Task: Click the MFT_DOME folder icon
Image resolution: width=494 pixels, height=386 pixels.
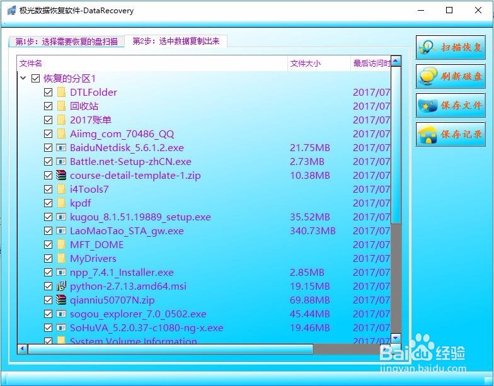Action: click(x=61, y=244)
